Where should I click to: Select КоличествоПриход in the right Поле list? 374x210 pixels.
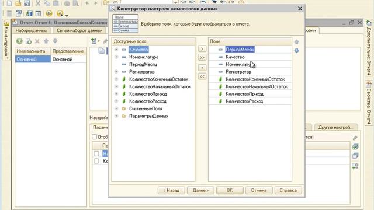coord(245,94)
